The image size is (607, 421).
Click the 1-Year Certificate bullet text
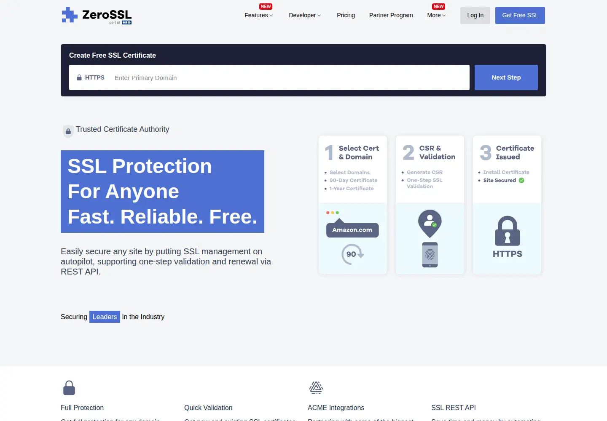pos(352,189)
